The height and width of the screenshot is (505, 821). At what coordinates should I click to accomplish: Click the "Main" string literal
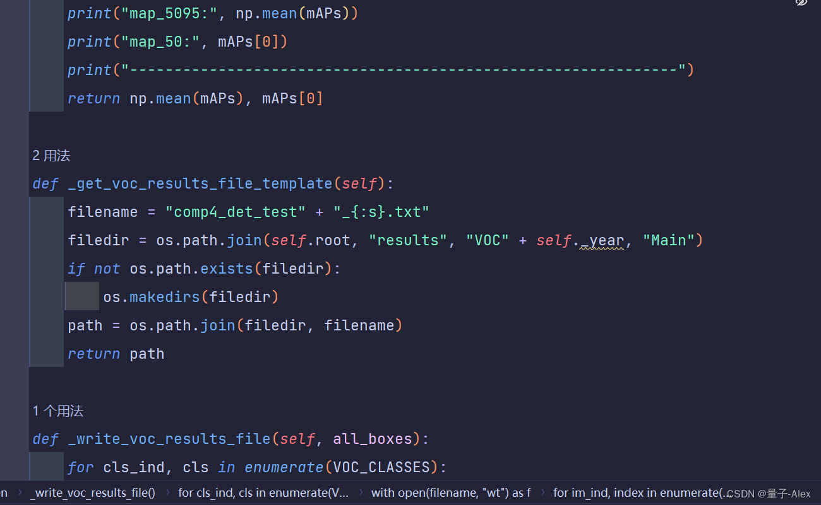coord(669,240)
